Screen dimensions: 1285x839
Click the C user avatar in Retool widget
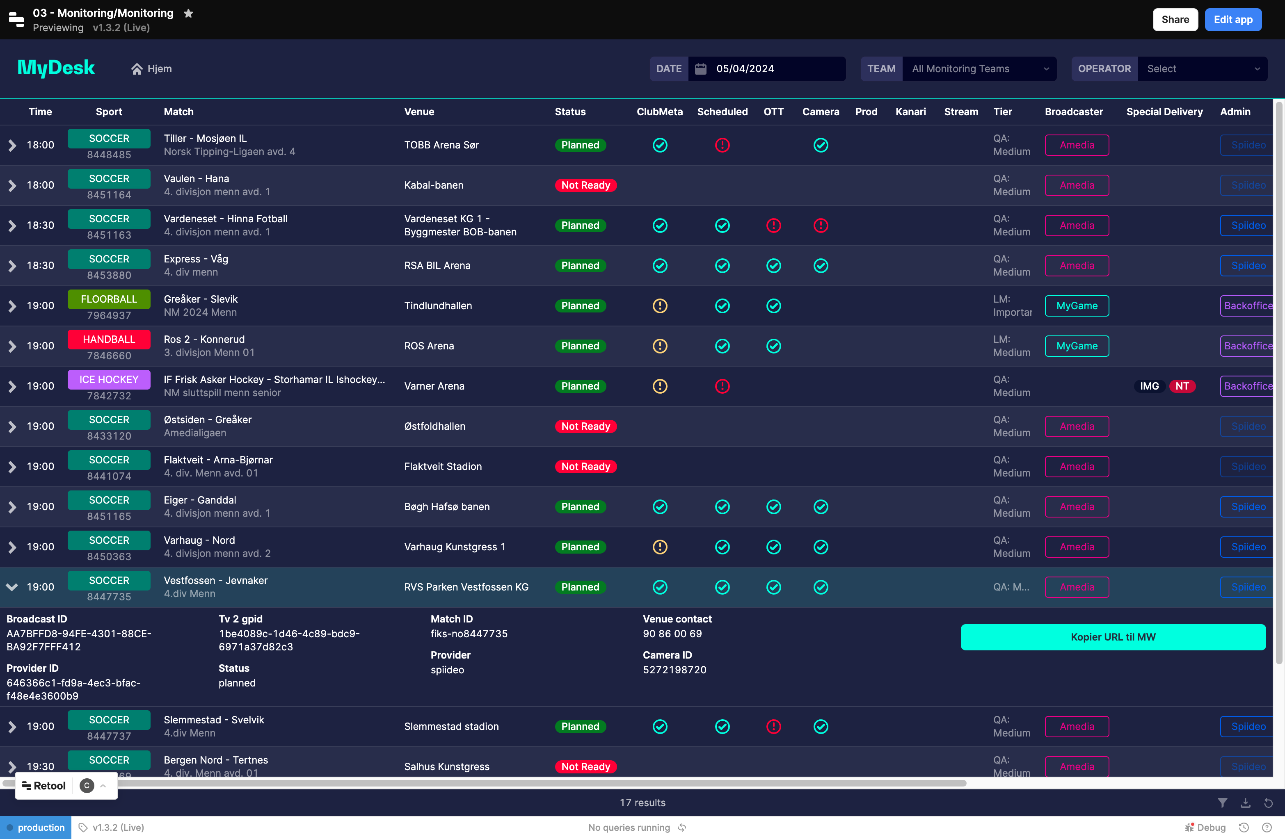coord(87,786)
